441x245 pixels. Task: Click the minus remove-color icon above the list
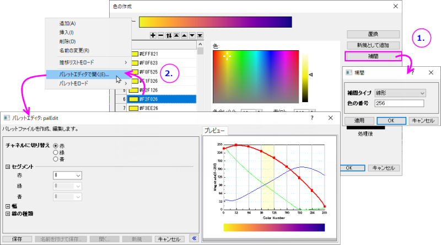coord(160,35)
